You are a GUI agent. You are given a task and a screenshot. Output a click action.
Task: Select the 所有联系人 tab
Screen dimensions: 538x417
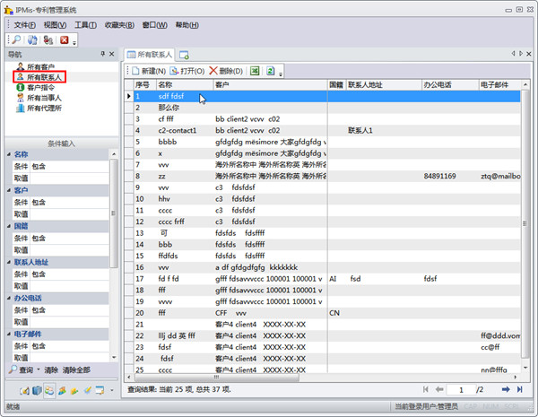coord(150,55)
